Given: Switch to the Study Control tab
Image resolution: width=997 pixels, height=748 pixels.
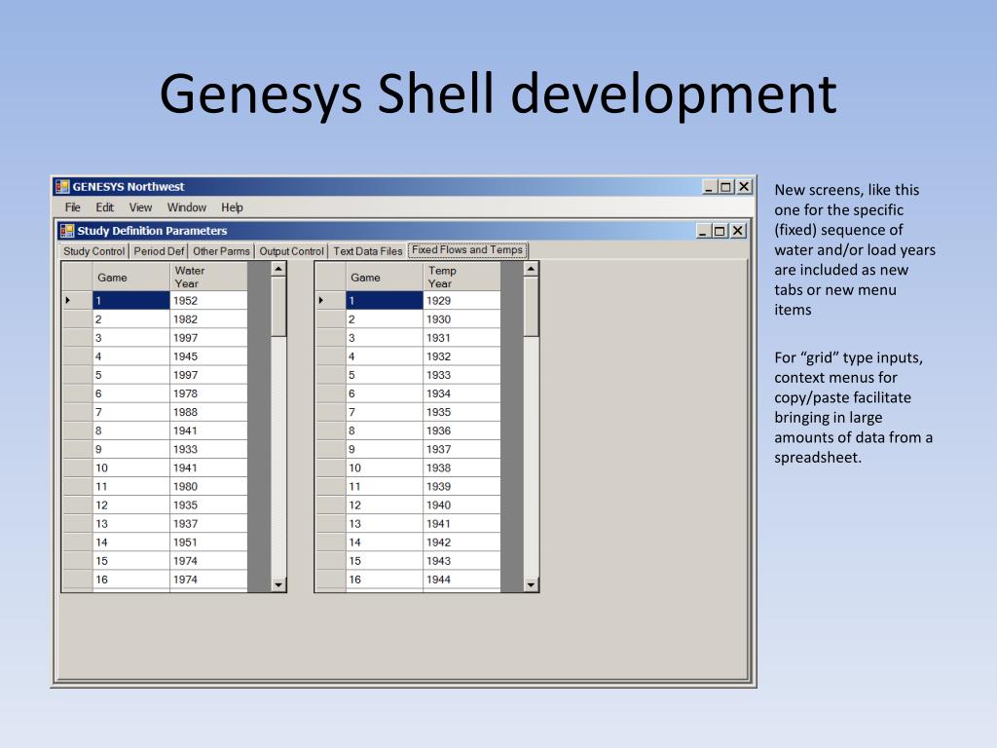Looking at the screenshot, I should pyautogui.click(x=94, y=251).
